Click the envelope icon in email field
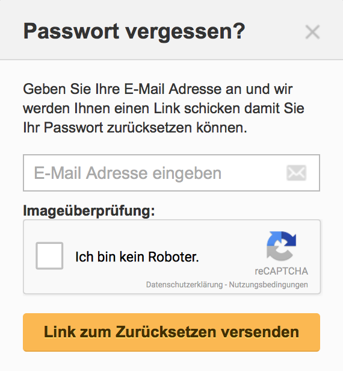This screenshot has height=371, width=343. pyautogui.click(x=297, y=173)
